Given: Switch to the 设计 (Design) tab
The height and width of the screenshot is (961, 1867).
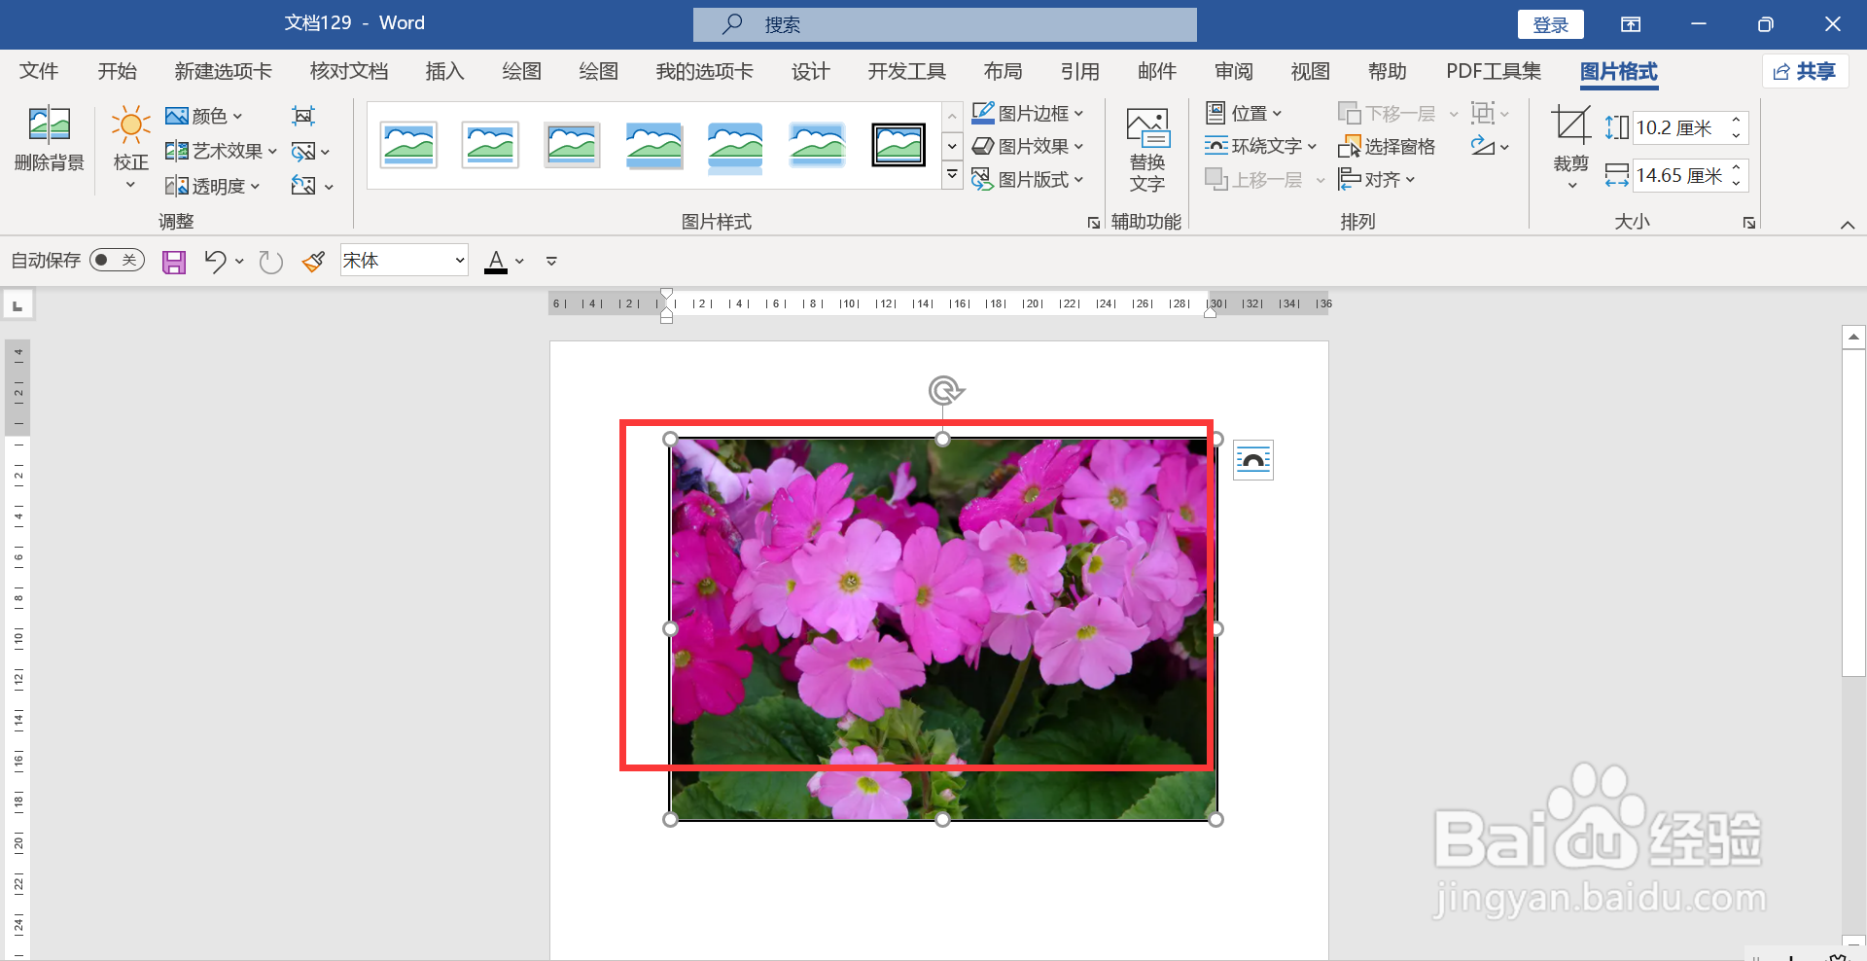Looking at the screenshot, I should click(811, 71).
